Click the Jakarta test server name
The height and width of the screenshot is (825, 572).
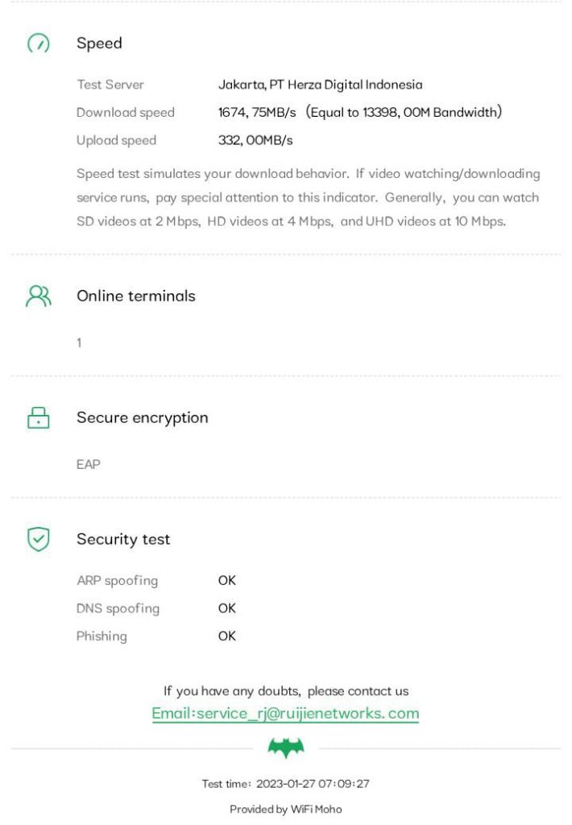[x=320, y=85]
